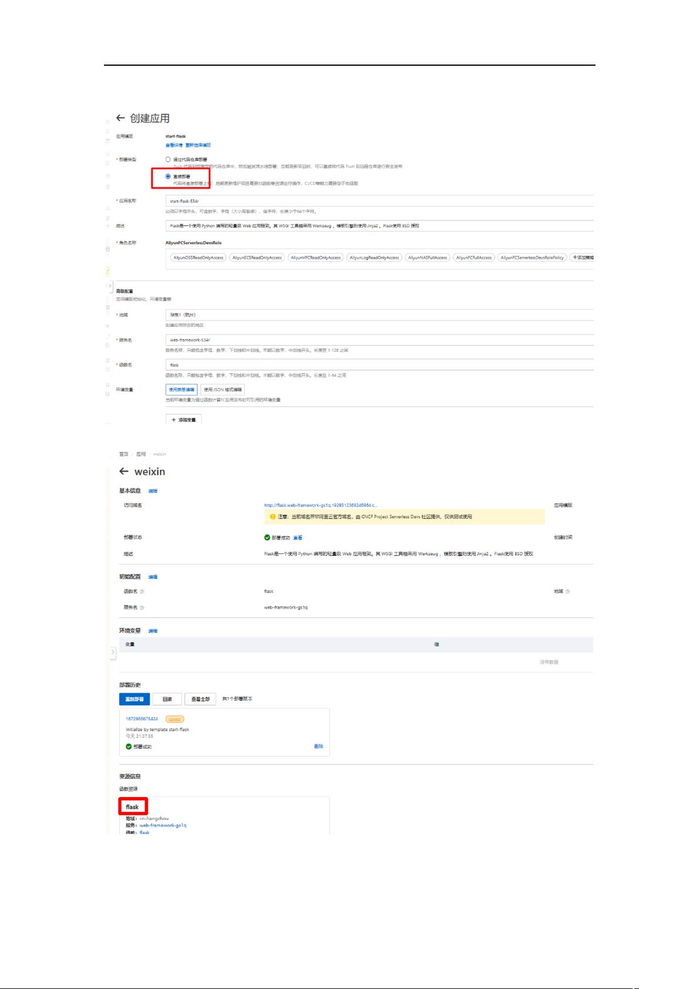Select the 直接部署 radio option
This screenshot has width=700, height=989.
(168, 176)
